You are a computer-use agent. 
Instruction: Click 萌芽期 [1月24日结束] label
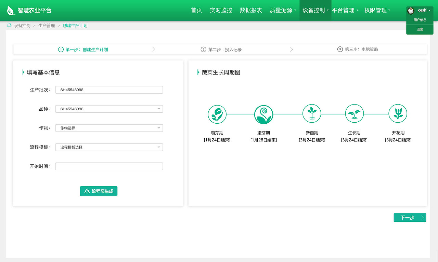click(x=217, y=136)
